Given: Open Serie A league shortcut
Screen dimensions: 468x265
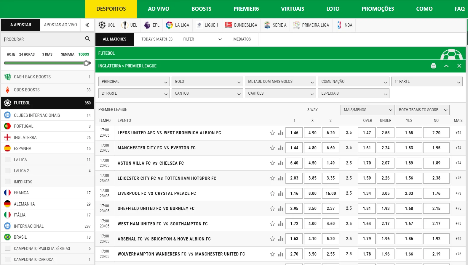Looking at the screenshot, I should [x=275, y=25].
